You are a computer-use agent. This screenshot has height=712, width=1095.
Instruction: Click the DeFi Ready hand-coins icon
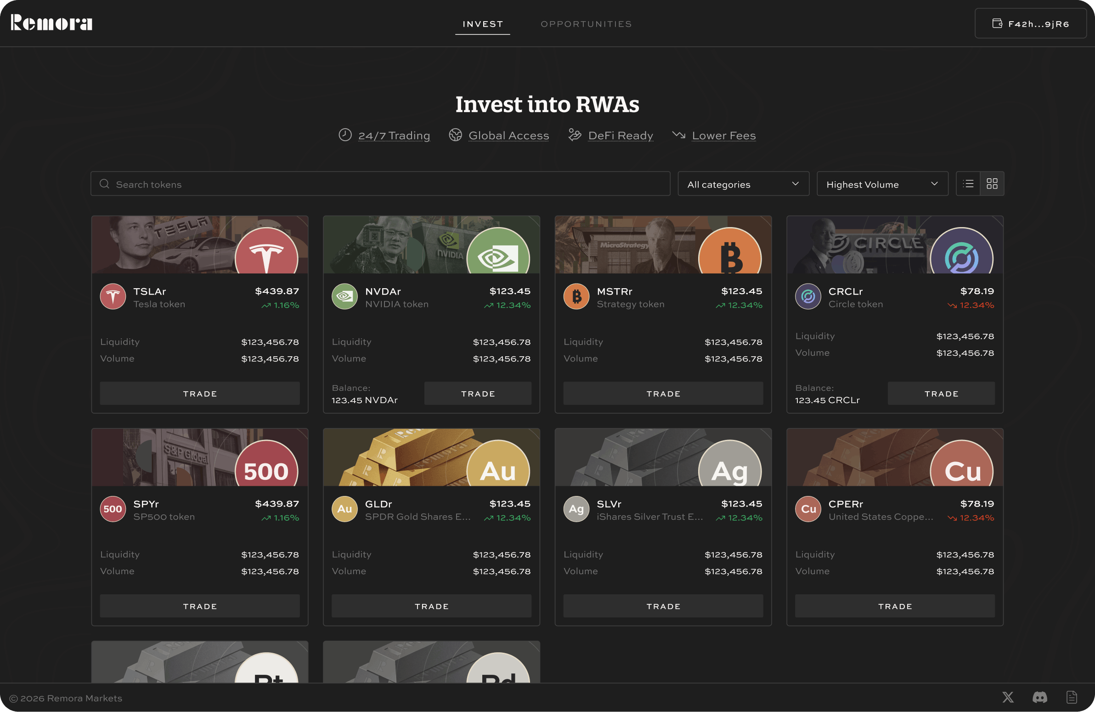(x=575, y=135)
